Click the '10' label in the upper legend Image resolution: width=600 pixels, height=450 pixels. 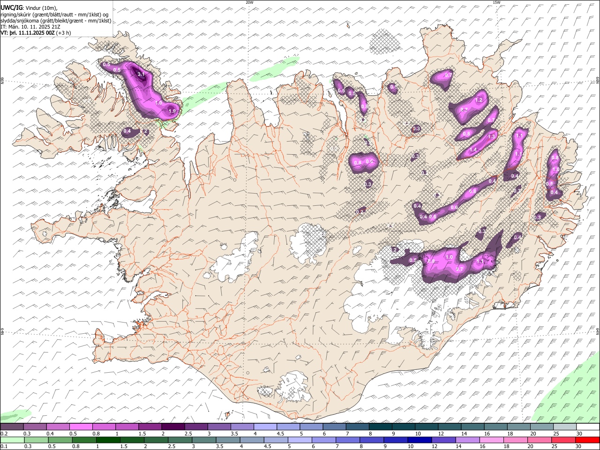pos(418,434)
